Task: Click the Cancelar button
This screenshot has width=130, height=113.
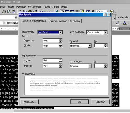Action: [x=100, y=102]
